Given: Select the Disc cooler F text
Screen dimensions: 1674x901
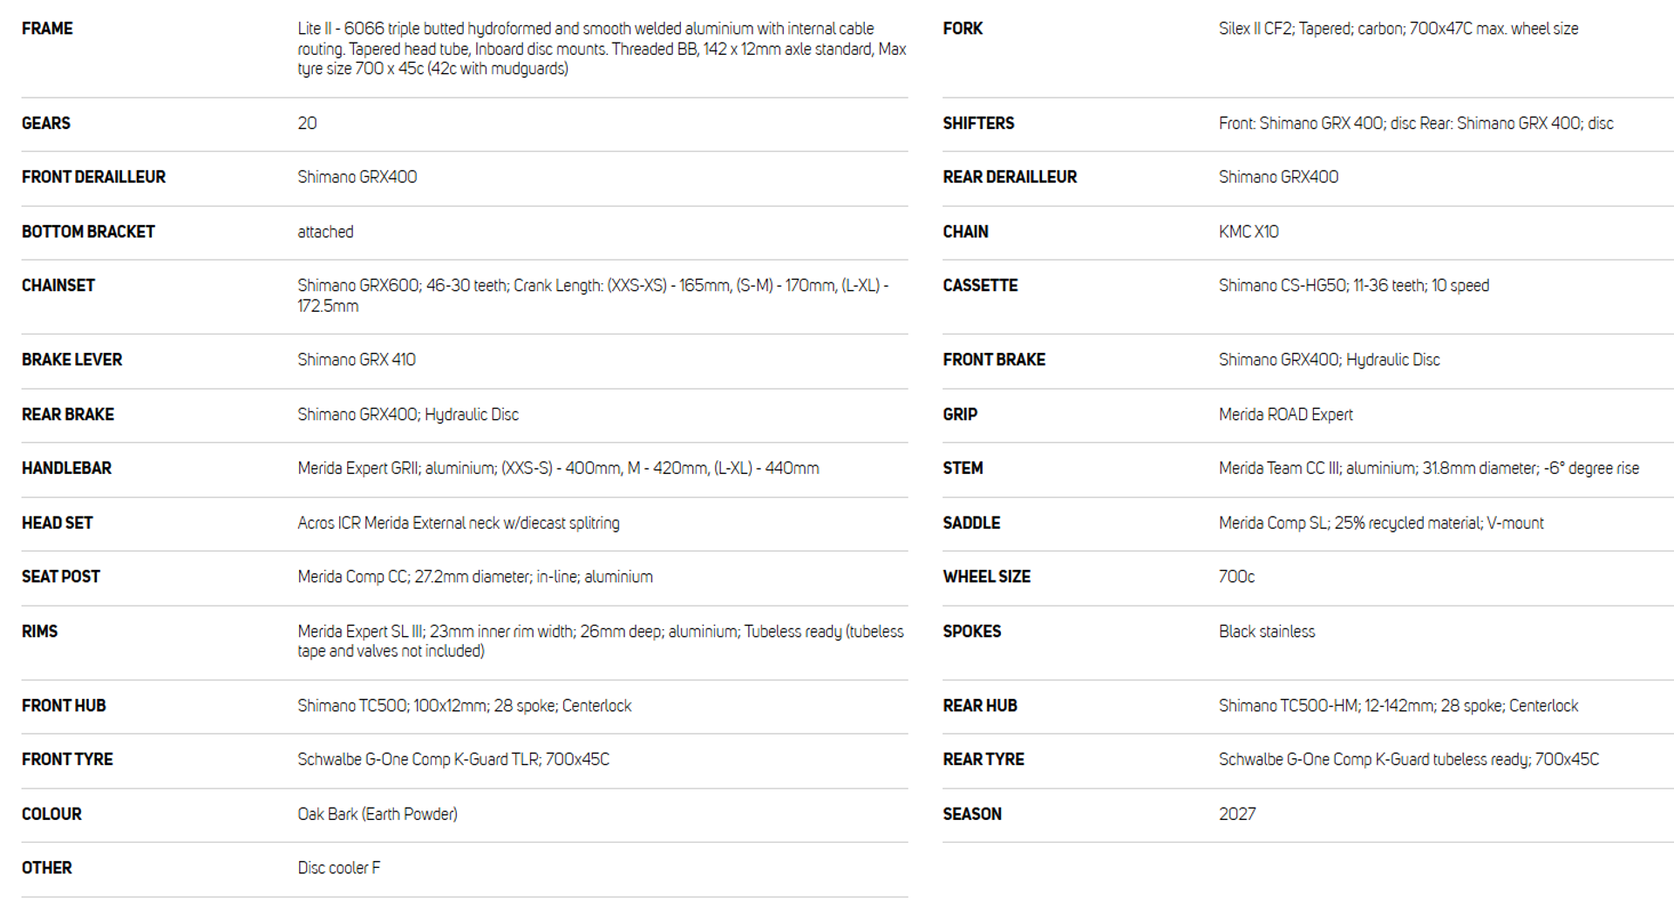Looking at the screenshot, I should 339,868.
